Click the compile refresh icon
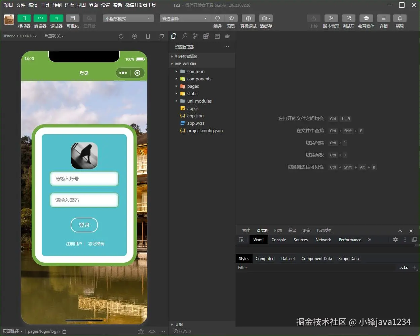The height and width of the screenshot is (336, 420). (x=218, y=18)
